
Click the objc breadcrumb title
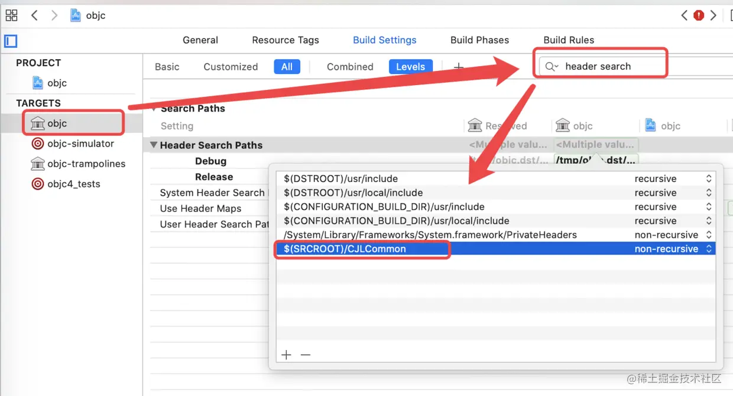tap(96, 15)
